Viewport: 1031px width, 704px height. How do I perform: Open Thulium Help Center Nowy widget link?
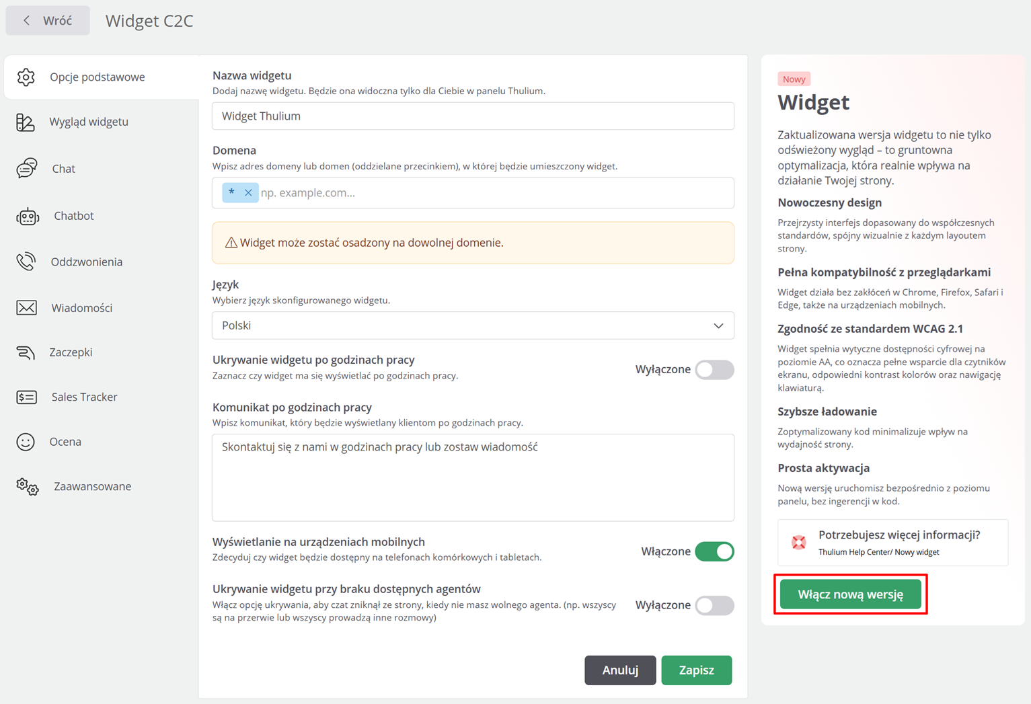[878, 552]
